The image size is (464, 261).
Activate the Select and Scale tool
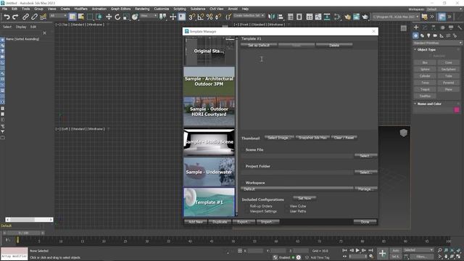click(126, 17)
